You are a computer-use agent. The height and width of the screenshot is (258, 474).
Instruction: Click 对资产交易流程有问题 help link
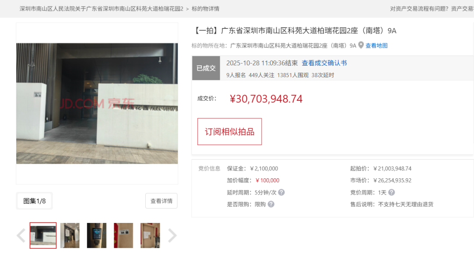point(419,9)
